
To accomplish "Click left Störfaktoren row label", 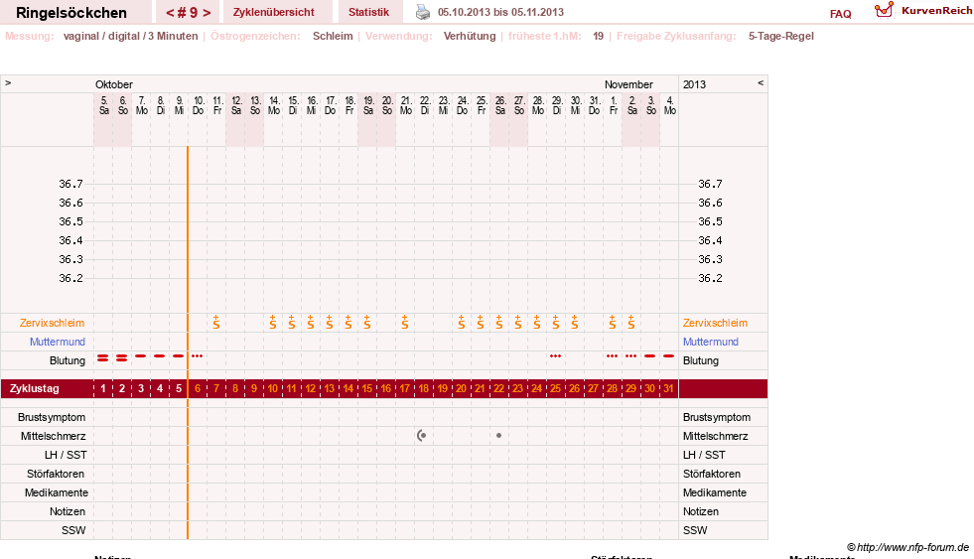I will coord(56,474).
